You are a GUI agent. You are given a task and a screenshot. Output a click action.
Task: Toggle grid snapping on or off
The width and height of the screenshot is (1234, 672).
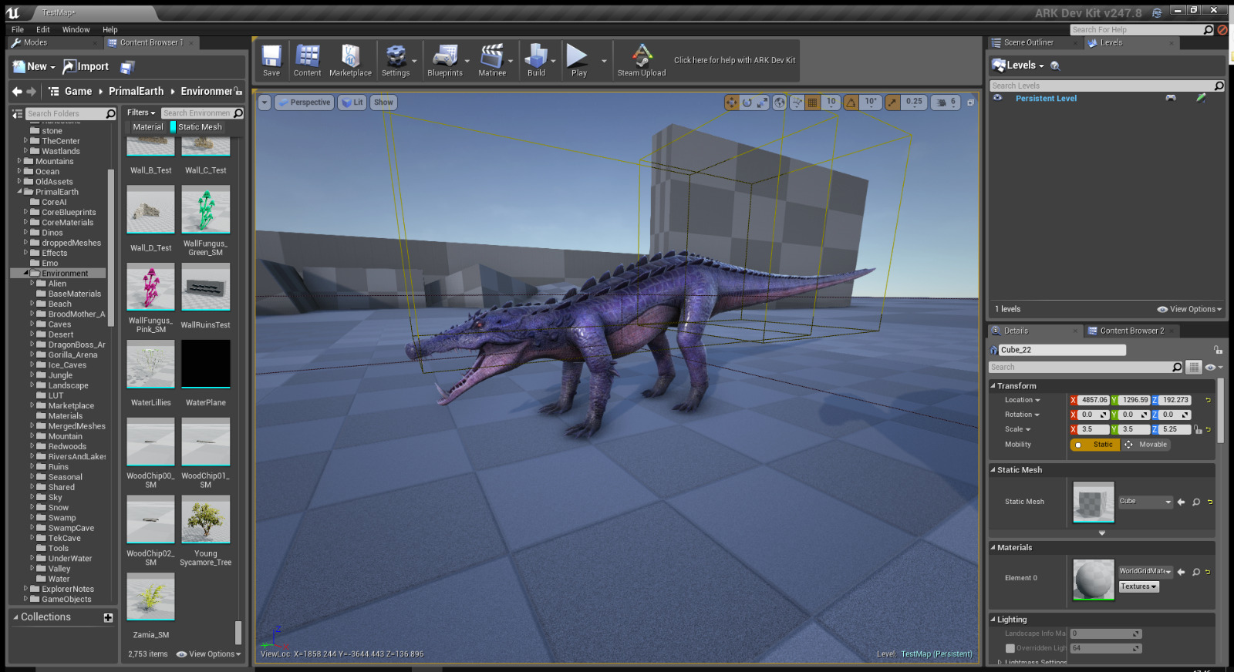click(812, 102)
